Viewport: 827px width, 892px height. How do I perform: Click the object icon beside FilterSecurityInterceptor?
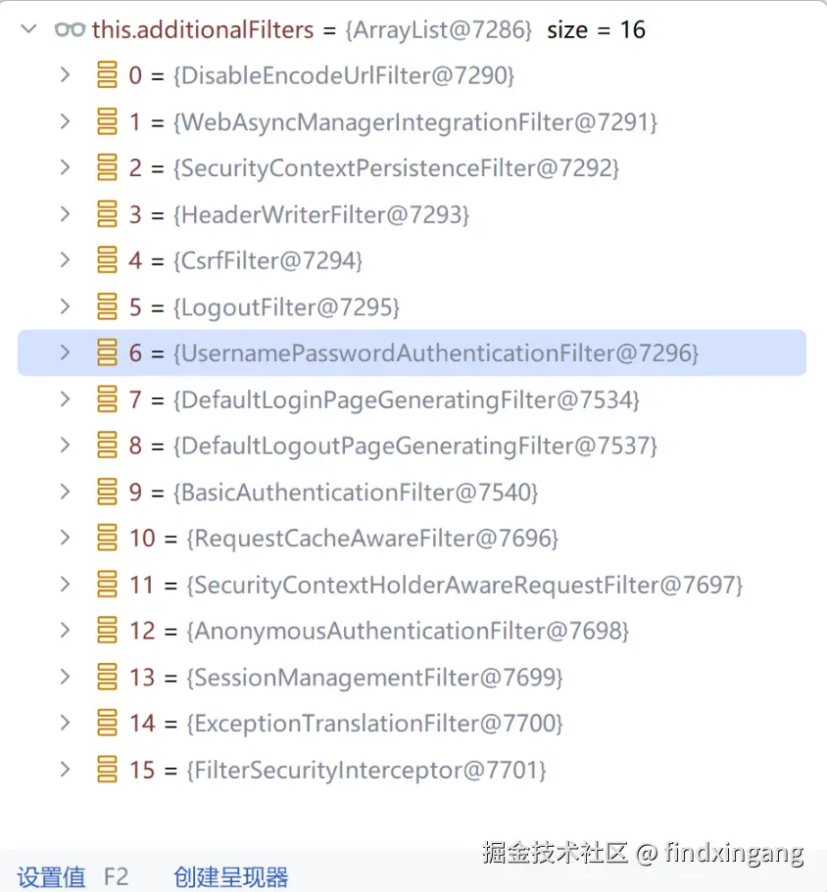point(107,771)
